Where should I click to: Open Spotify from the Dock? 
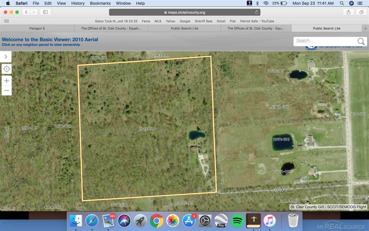238,221
